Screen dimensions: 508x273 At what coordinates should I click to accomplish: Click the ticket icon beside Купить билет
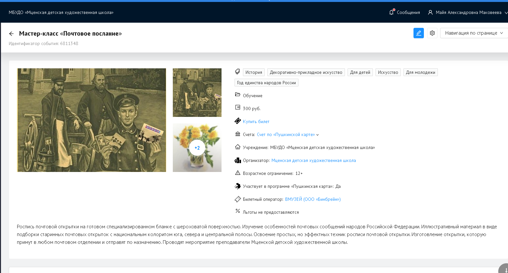238,121
